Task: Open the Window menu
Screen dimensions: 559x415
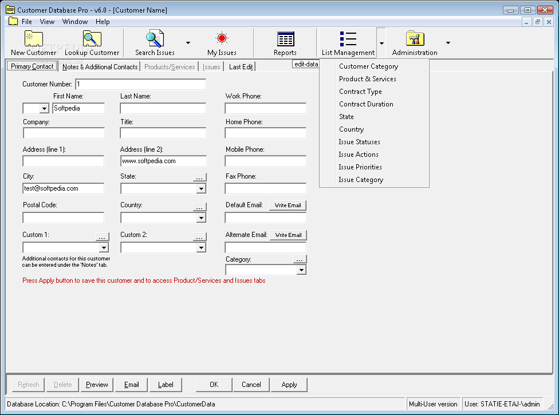Action: coord(75,22)
